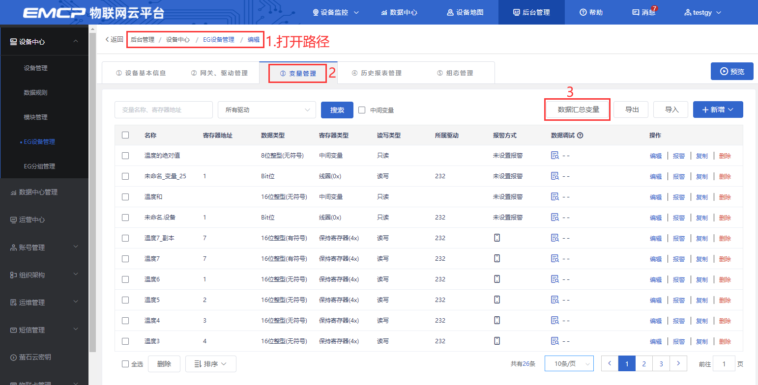
Task: Tick checkbox for 未命名_变量_25 row
Action: pyautogui.click(x=125, y=176)
